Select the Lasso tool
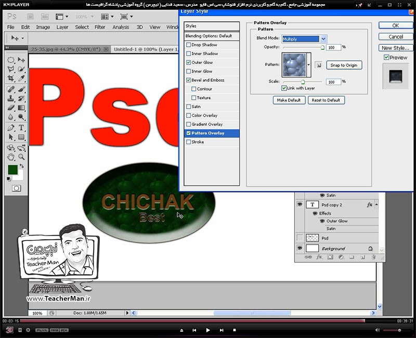The width and height of the screenshot is (416, 338). [11, 69]
